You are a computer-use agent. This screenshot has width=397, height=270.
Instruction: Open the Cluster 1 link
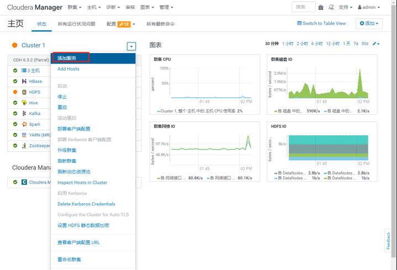click(33, 45)
